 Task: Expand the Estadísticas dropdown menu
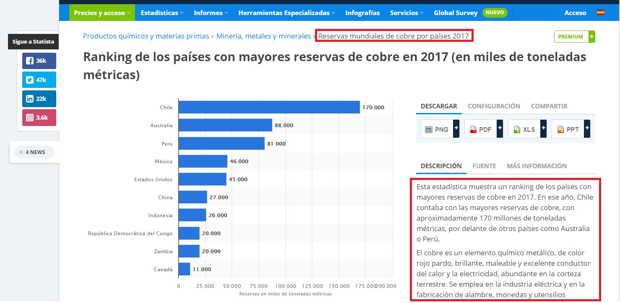pos(162,13)
